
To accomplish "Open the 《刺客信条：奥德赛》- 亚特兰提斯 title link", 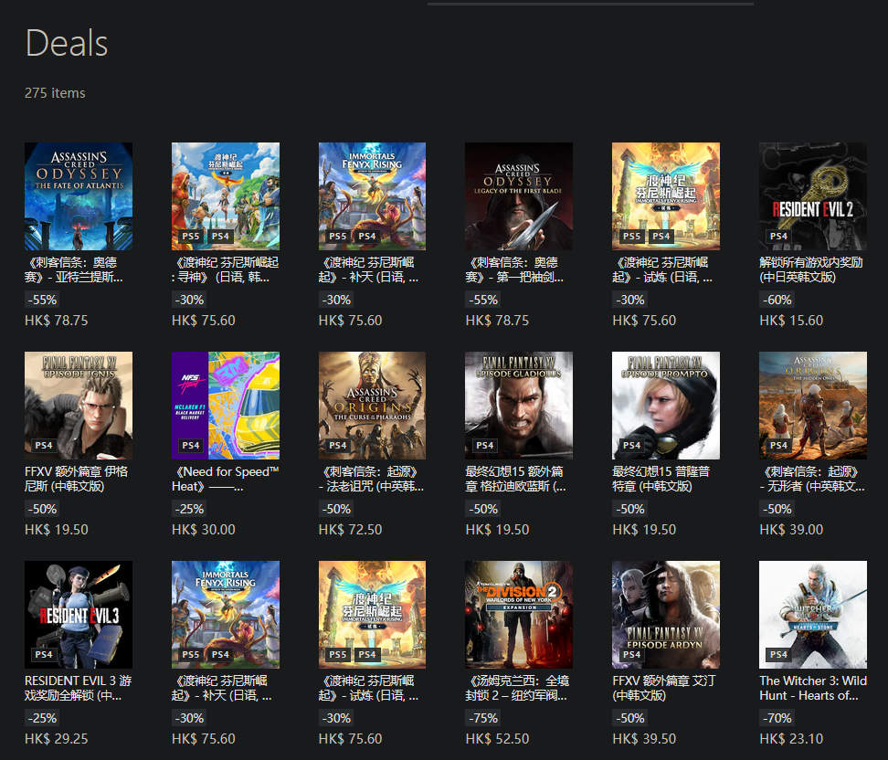I will (74, 269).
